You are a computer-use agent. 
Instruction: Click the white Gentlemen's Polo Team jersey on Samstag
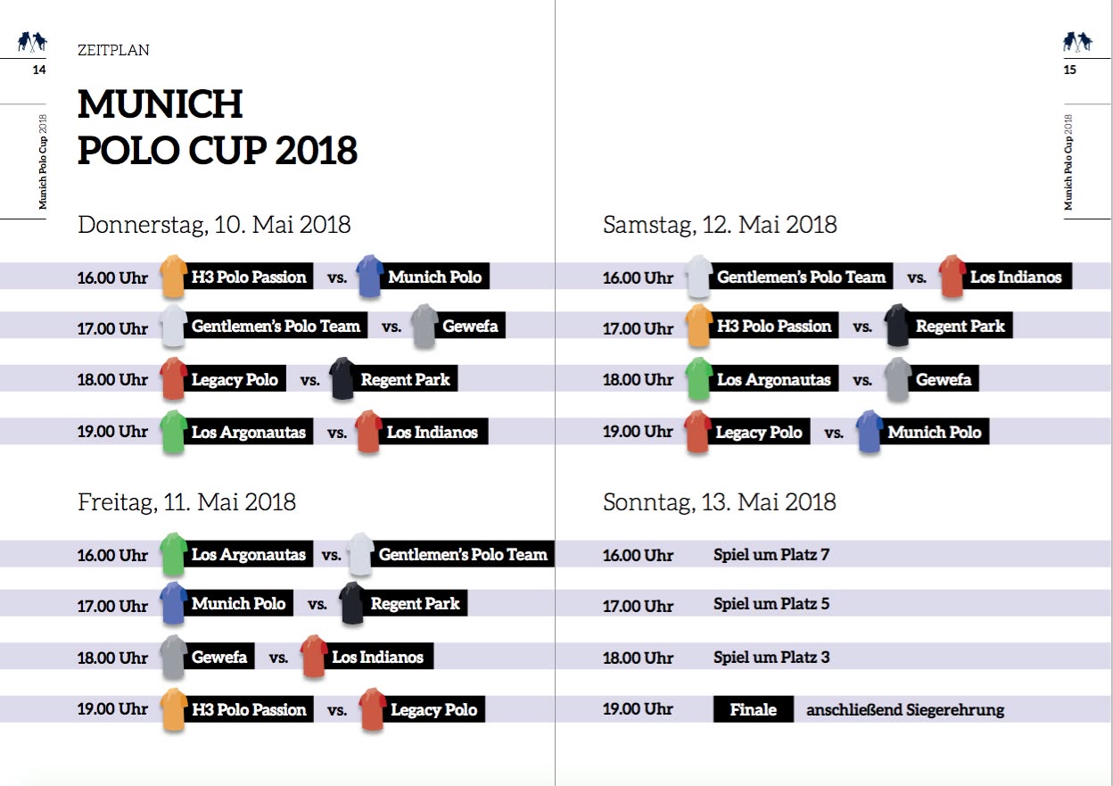(x=699, y=277)
